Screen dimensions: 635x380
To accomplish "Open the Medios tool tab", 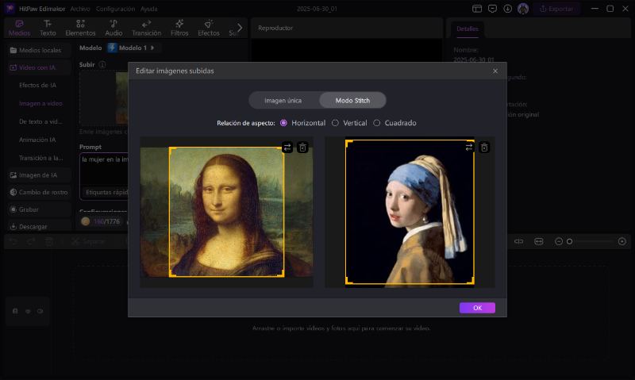I will pos(19,28).
